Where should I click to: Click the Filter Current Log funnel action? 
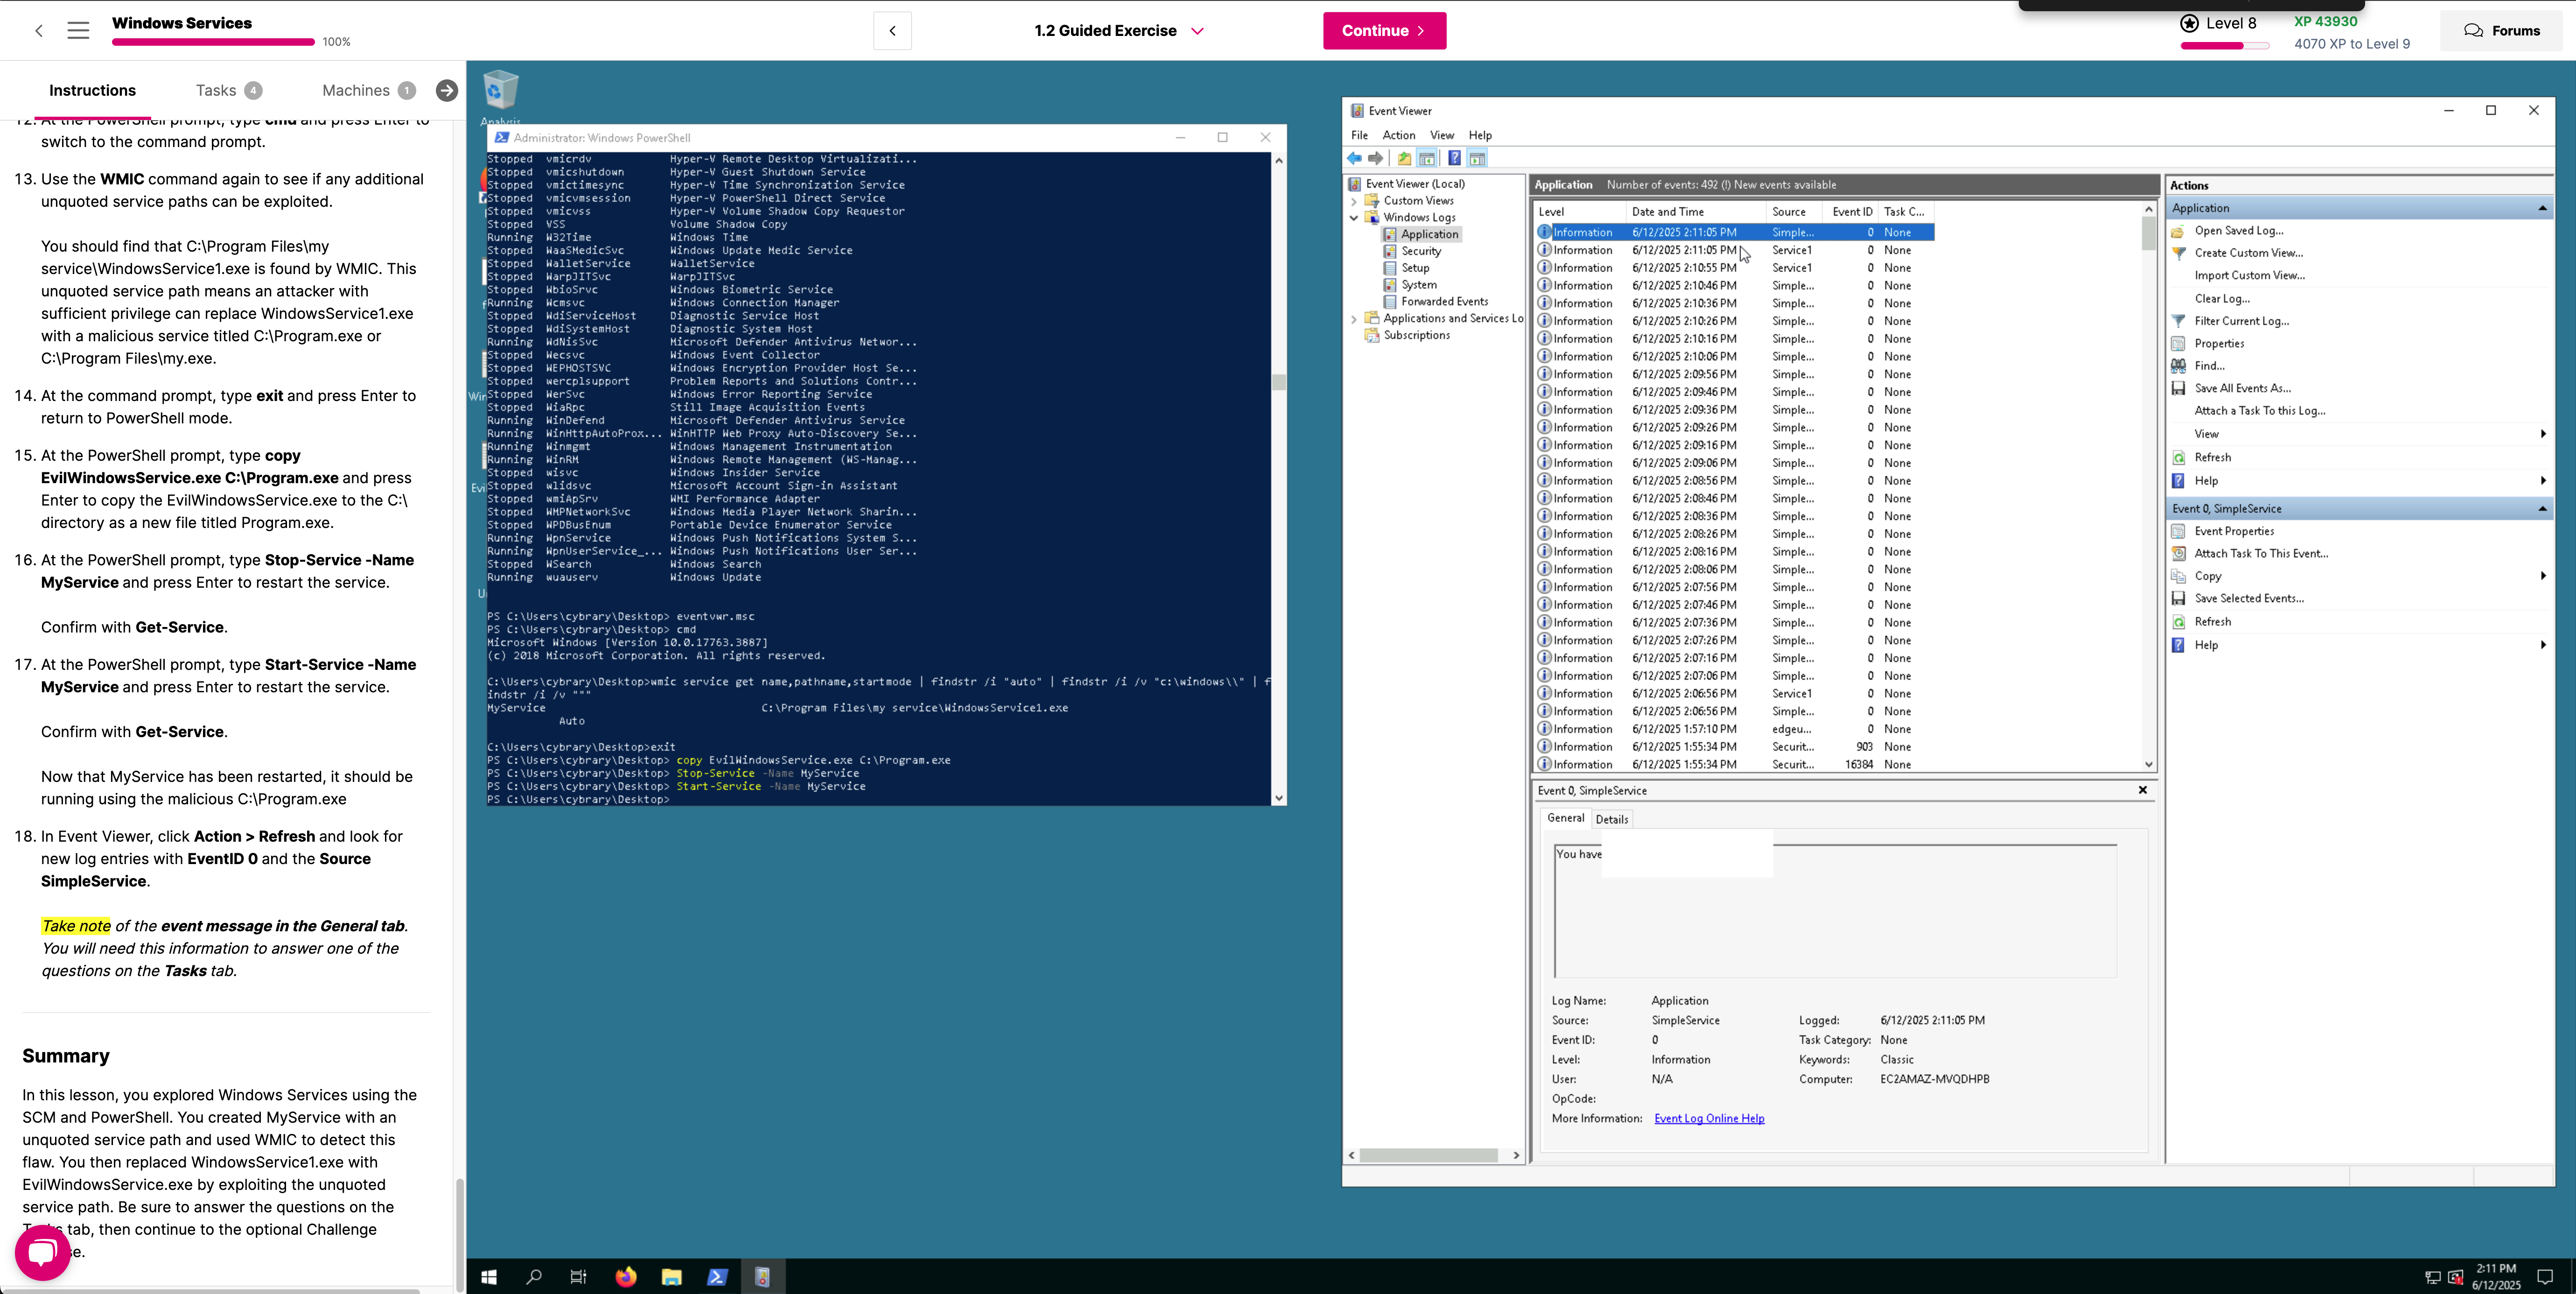point(2241,321)
